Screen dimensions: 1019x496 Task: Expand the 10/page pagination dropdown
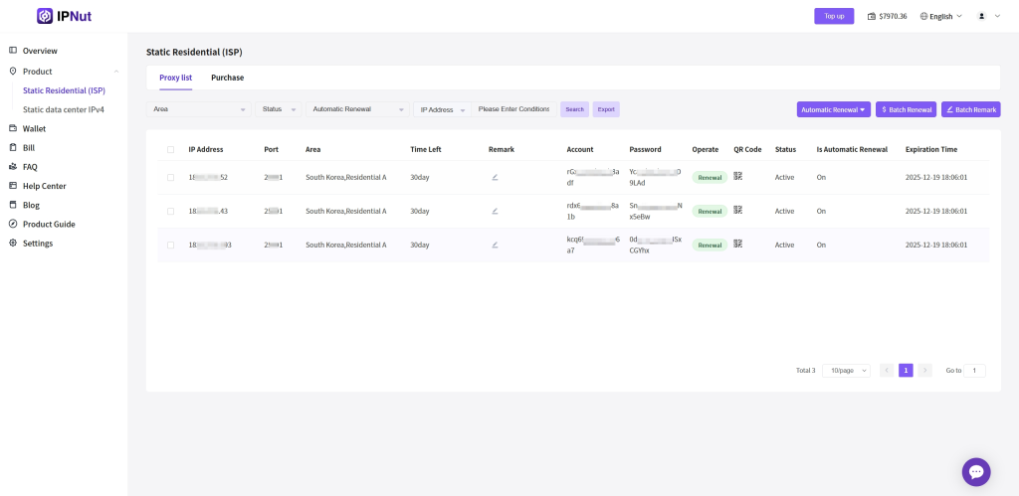point(846,370)
